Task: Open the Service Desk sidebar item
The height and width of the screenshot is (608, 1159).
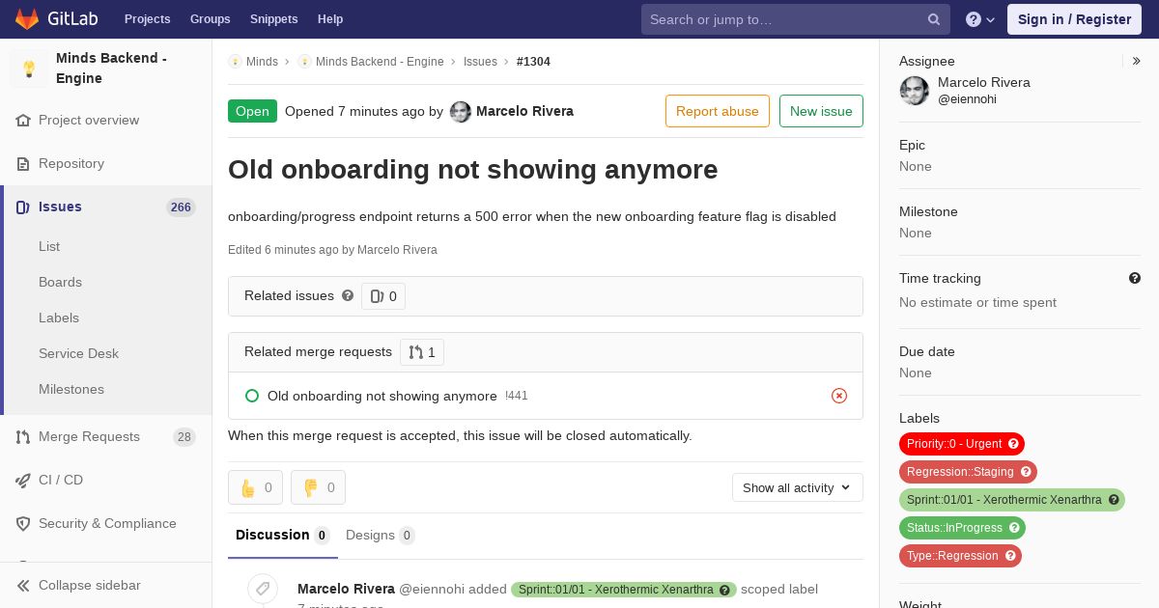Action: [x=78, y=353]
